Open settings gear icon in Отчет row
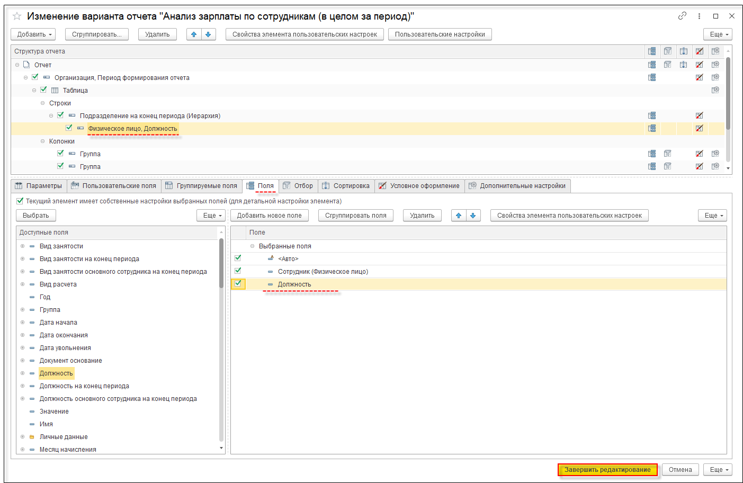 [715, 65]
